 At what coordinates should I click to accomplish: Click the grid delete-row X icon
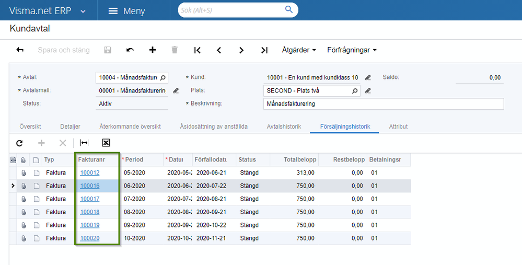coord(63,143)
